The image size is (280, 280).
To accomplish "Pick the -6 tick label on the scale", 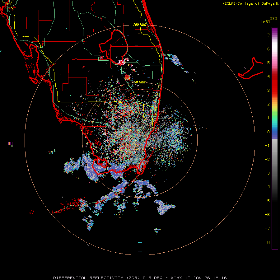I will [x=267, y=215].
